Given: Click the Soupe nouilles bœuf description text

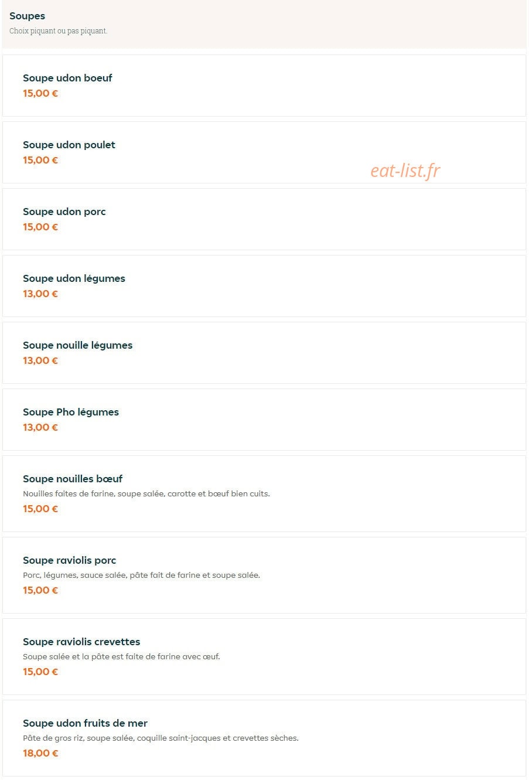Looking at the screenshot, I should (146, 494).
